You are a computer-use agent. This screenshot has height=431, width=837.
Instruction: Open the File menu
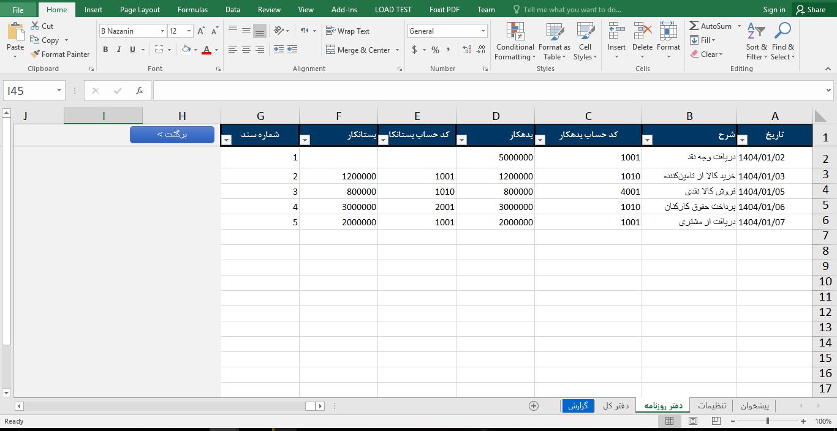click(18, 9)
